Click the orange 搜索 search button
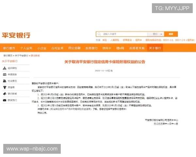Screen dimensions: 196x157 171,34
